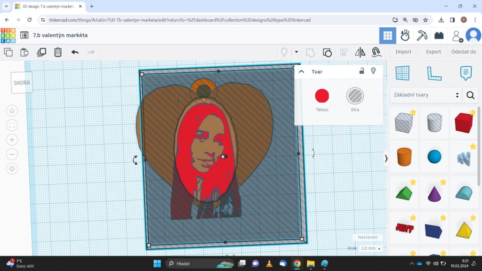
Task: Switch to the 3D design grid view
Action: point(388,35)
